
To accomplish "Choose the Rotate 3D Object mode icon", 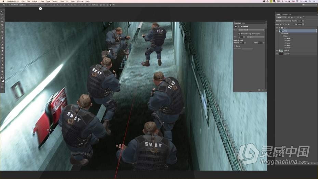I will point(101,5).
